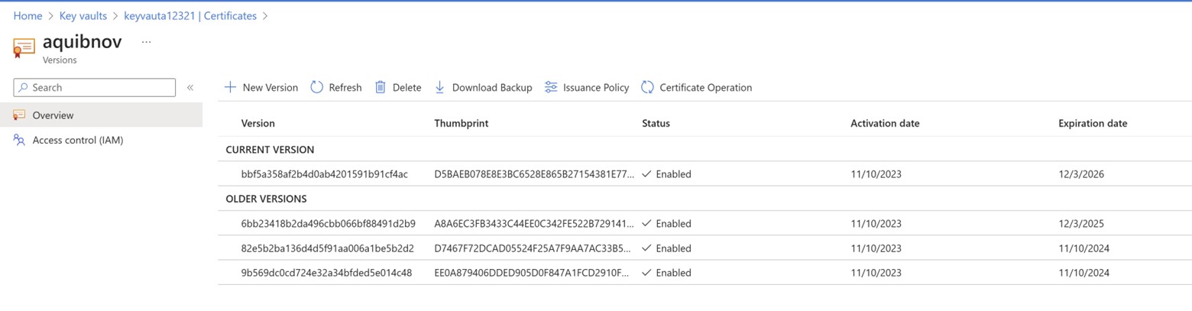Viewport: 1192px width, 311px height.
Task: Click the Delete trash can icon
Action: click(x=381, y=87)
